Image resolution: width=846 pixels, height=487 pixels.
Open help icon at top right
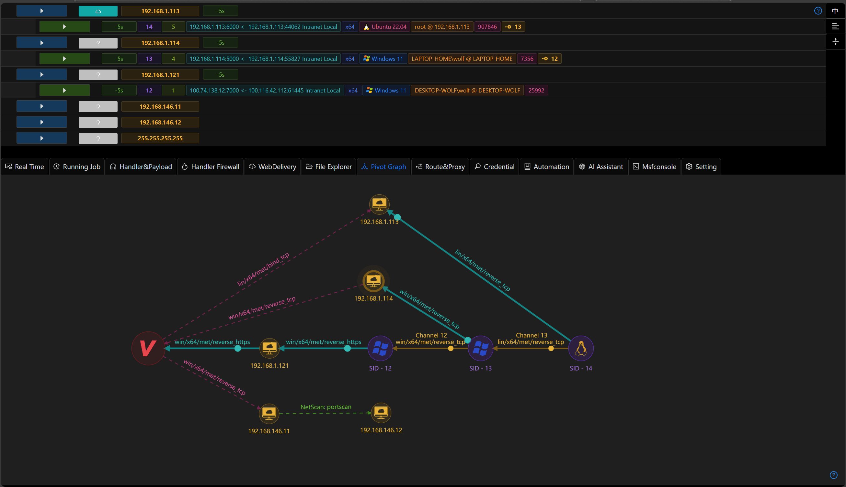pos(818,11)
